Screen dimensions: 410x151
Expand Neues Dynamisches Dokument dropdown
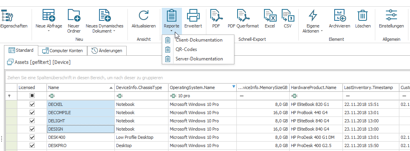[x=114, y=31]
